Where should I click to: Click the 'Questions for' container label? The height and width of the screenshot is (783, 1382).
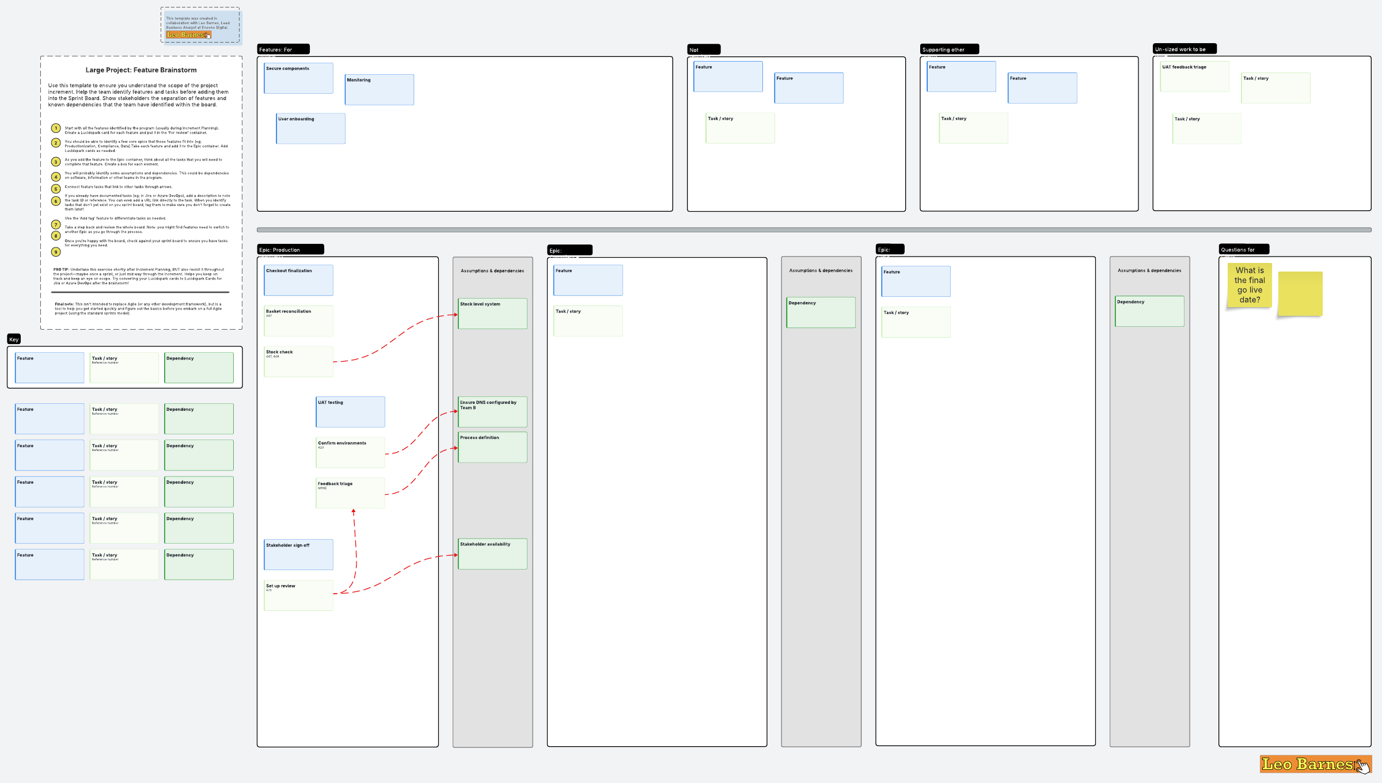pos(1243,250)
